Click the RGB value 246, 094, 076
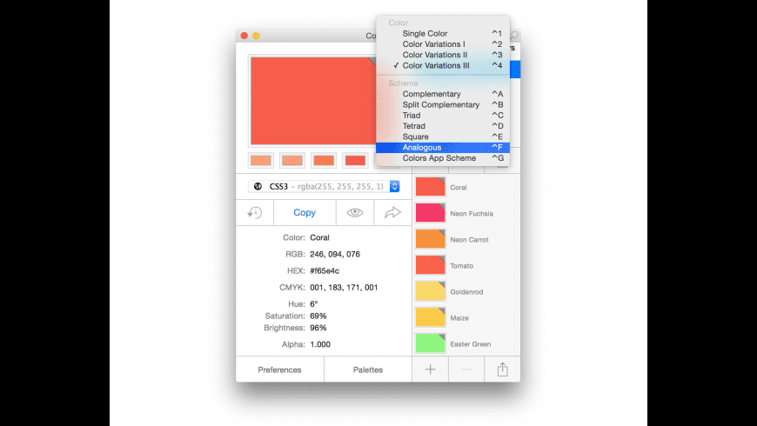The image size is (757, 426). coord(335,254)
